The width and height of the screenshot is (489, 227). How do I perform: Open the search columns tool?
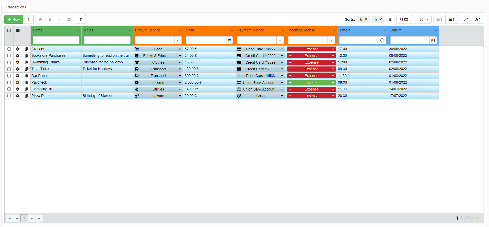(404, 19)
